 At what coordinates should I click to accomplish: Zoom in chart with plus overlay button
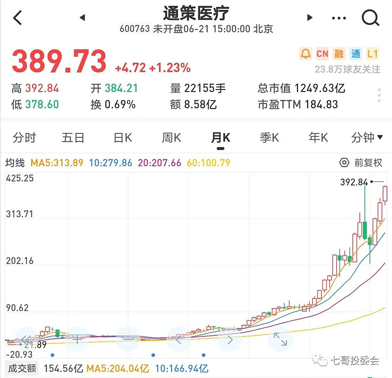(x=77, y=339)
